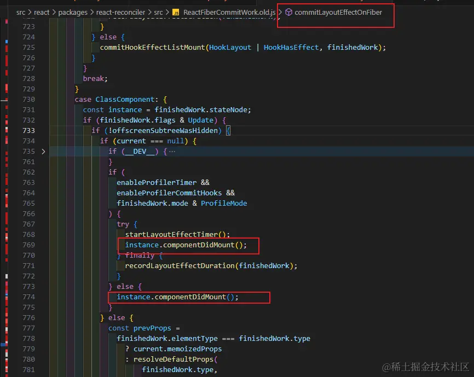Select line number 730
Viewport: 474px width, 377px height.
[28, 100]
